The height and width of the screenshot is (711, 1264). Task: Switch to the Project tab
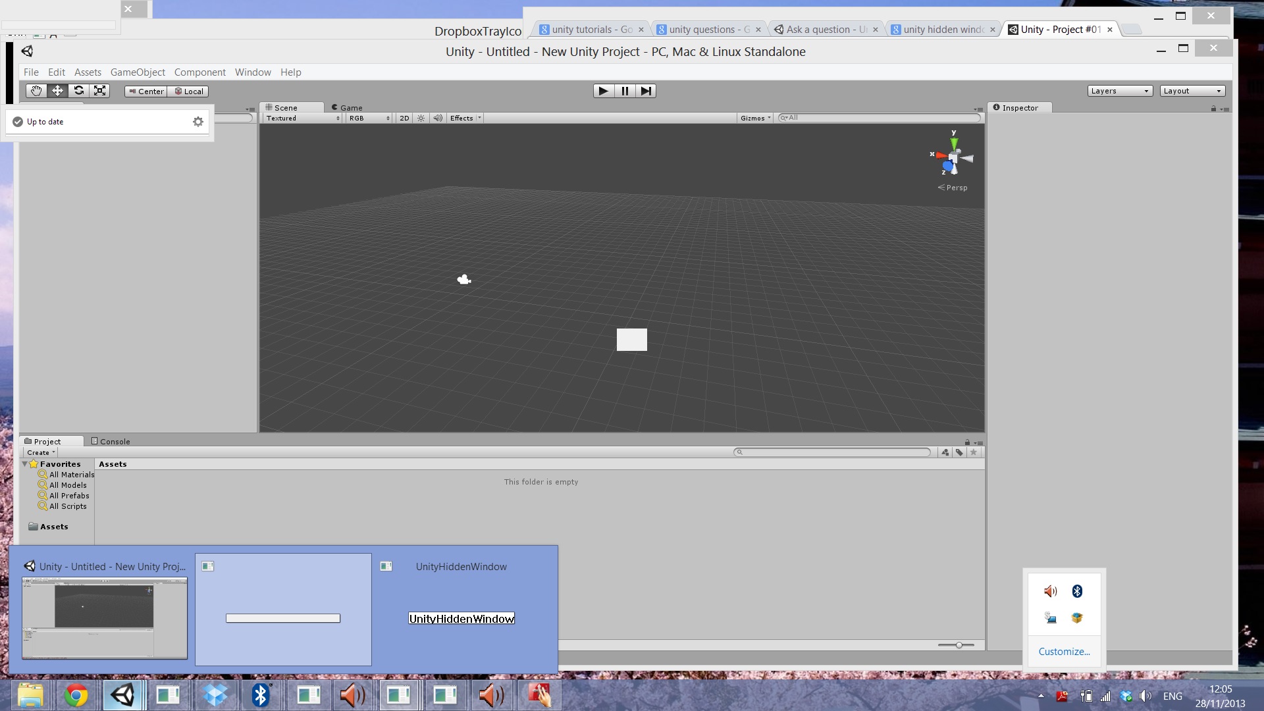tap(51, 441)
